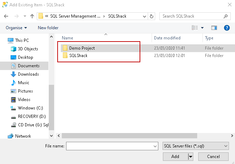This screenshot has width=235, height=164.
Task: Select the 3D Objects icon in sidebar
Action: click(x=13, y=49)
